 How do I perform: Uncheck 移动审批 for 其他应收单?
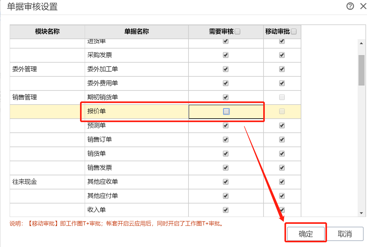coord(282,182)
